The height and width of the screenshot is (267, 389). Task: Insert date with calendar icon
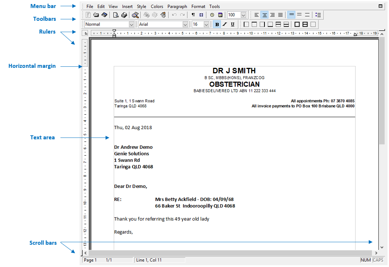pos(220,15)
